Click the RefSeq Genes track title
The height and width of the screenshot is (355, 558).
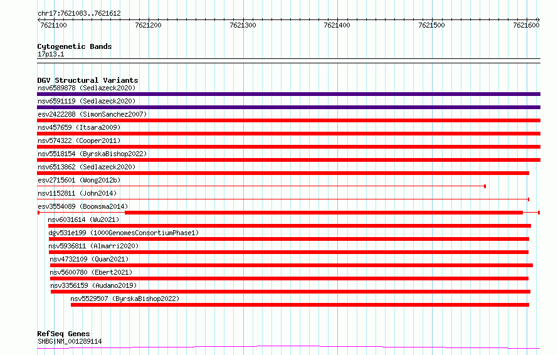(63, 334)
